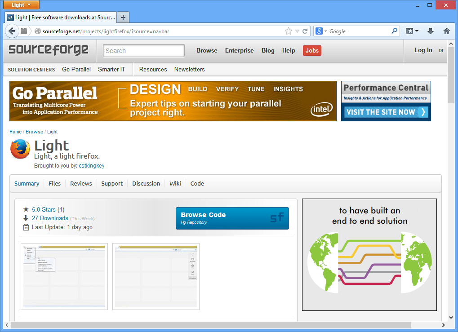Open the 27 Downloads stats link
458x332 pixels.
(50, 218)
